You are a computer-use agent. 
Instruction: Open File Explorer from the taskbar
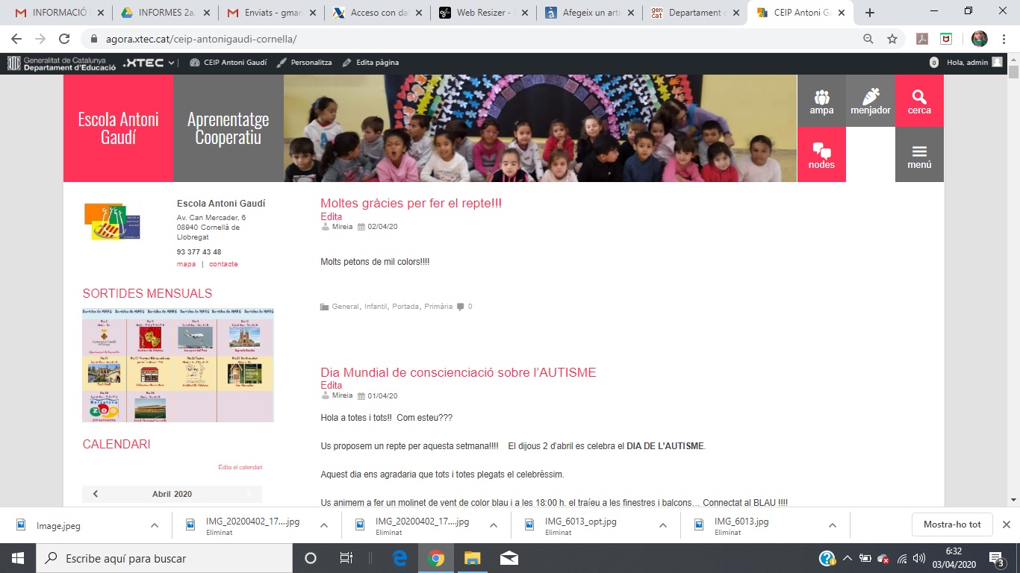[472, 558]
